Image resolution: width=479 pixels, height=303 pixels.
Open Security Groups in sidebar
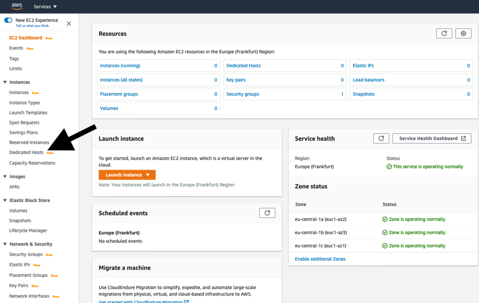[x=26, y=254]
